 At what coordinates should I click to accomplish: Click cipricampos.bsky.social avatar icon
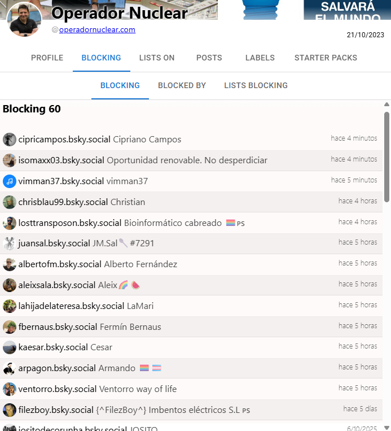pos(10,140)
